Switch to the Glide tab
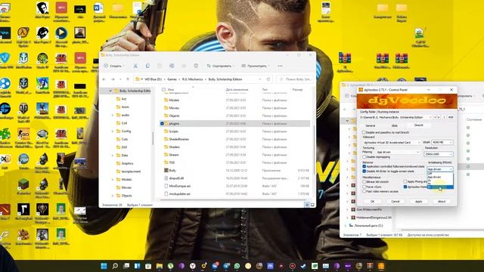This screenshot has height=272, width=484. tap(394, 125)
